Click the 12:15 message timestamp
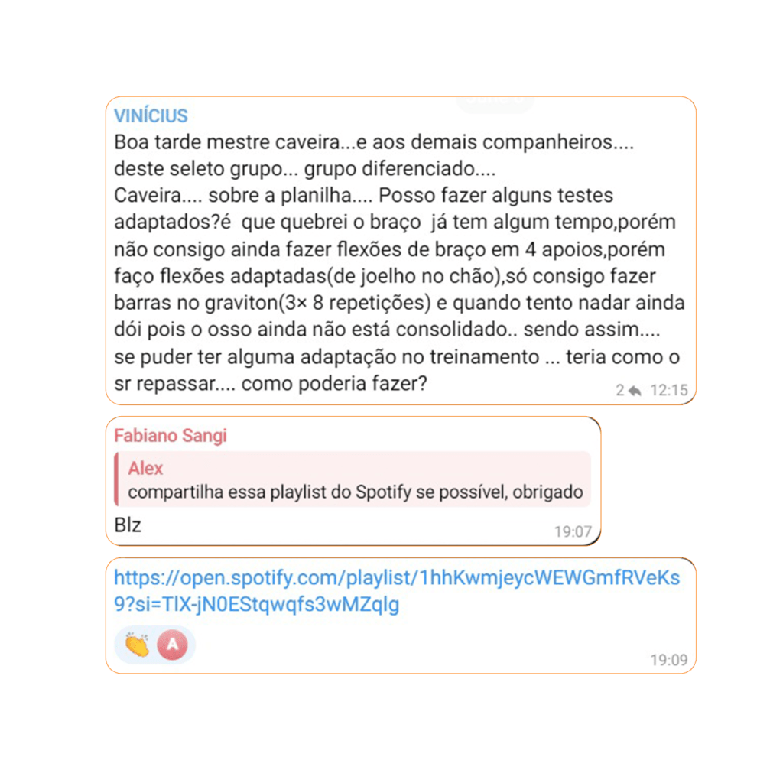Screen dimensions: 783x783 (668, 391)
